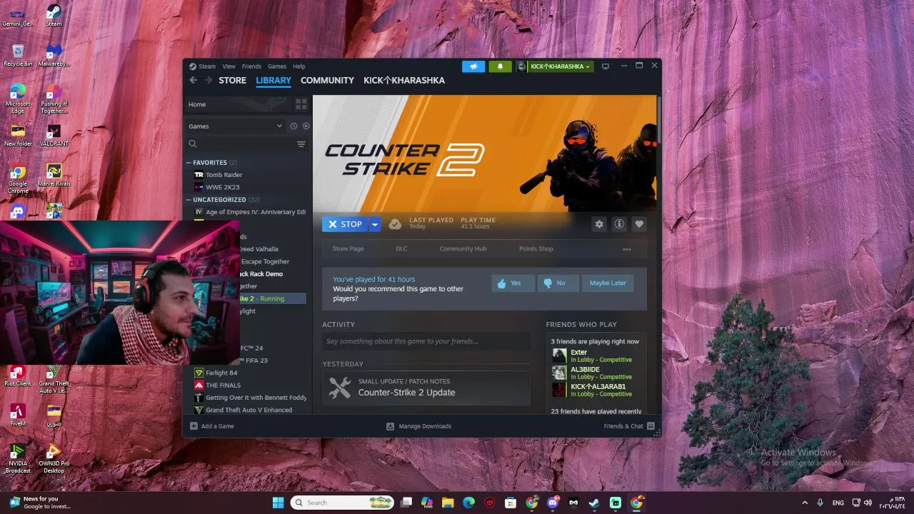
Task: Dismiss recommendation with Maybe Later
Action: click(608, 283)
